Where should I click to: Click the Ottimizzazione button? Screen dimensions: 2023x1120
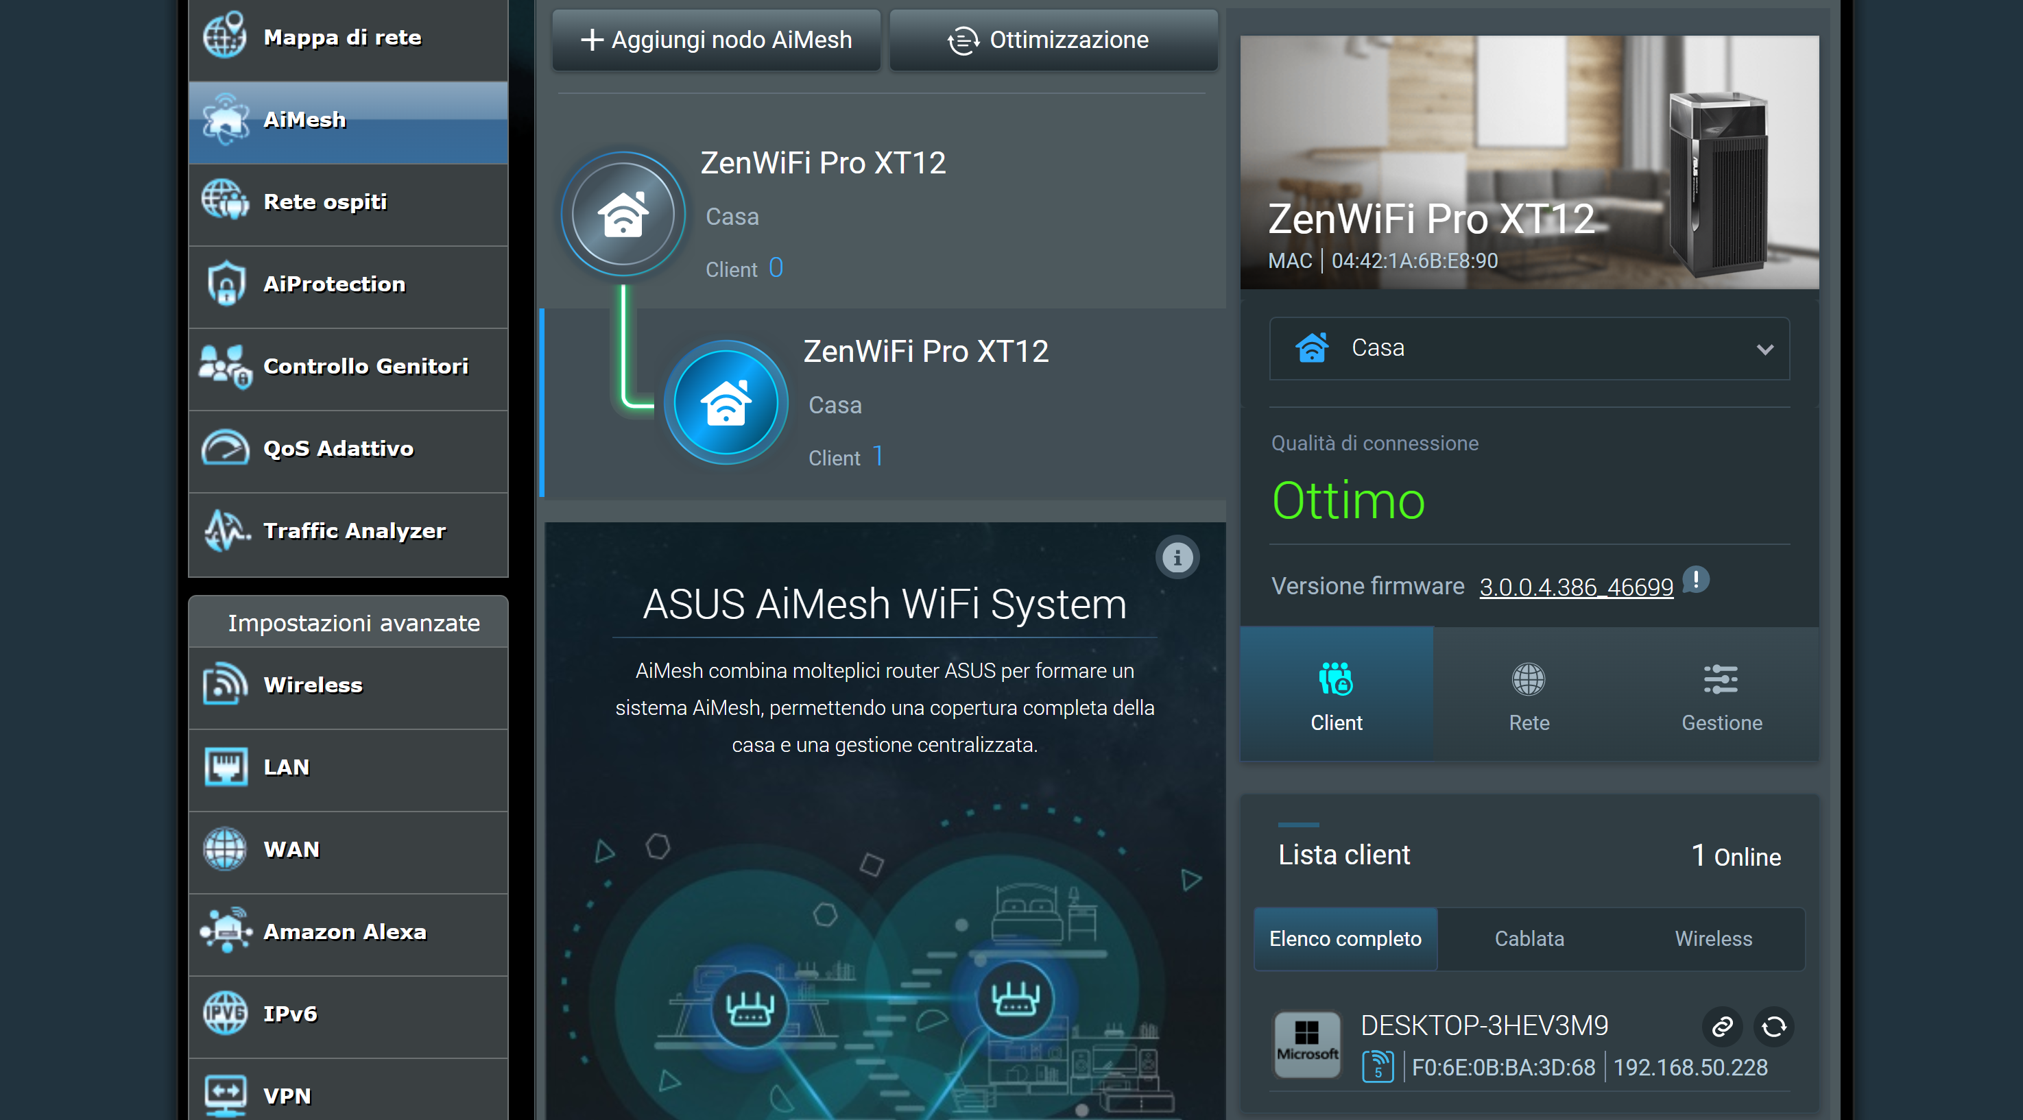(1053, 39)
